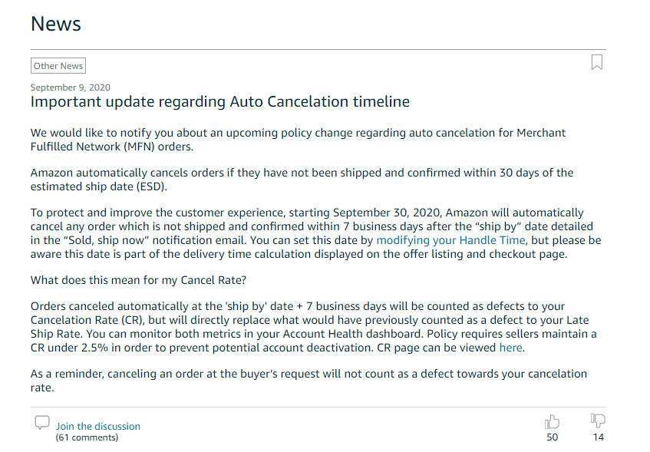The image size is (650, 452).
Task: Click the 'As a reminder' paragraph
Action: point(309,381)
